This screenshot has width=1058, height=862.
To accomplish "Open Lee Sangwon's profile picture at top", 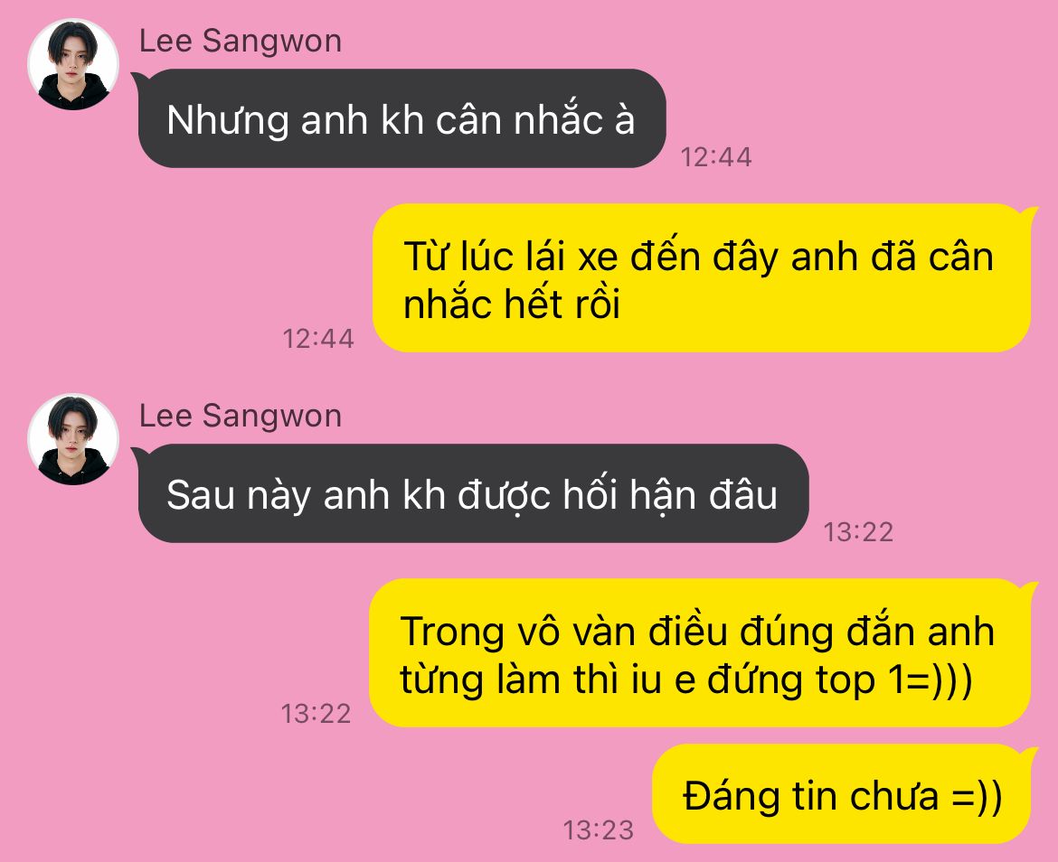I will click(x=73, y=65).
